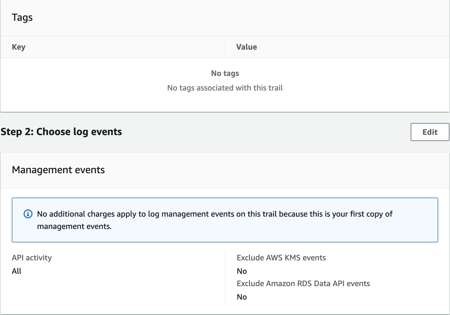Click the "No" value under Exclude AWS KMS events
Viewport: 450px width, 315px height.
242,271
